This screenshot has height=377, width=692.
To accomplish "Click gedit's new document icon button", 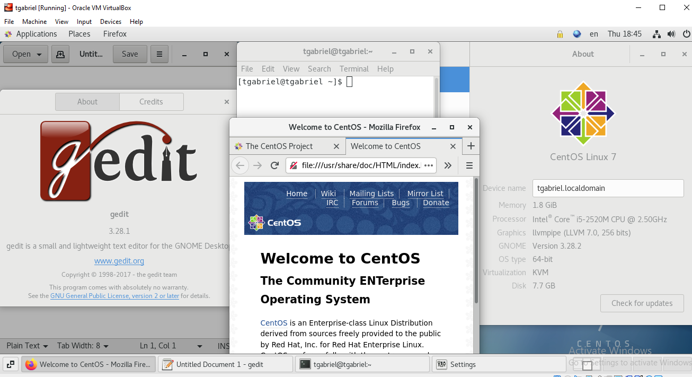I will [60, 54].
